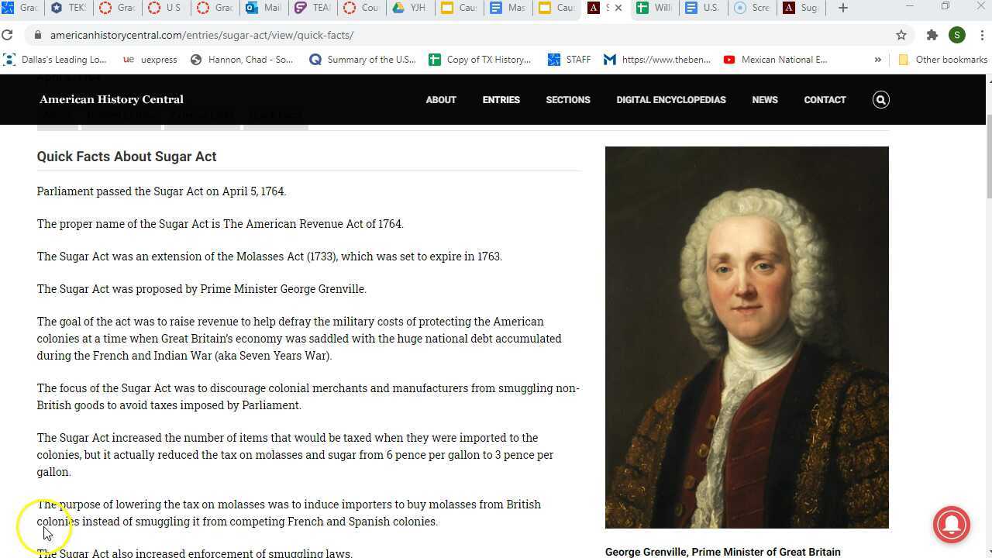Open Chrome's three-dot menu
Viewport: 992px width, 558px height.
(982, 35)
